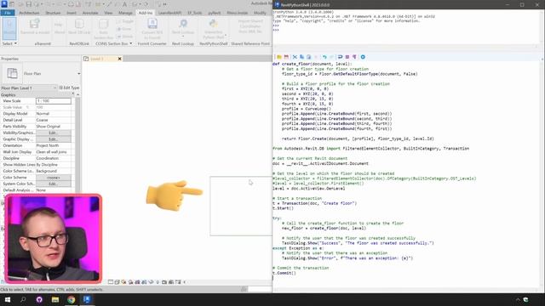The width and height of the screenshot is (545, 306).
Task: Click the undo icon in RevitPythonShell
Action: pyautogui.click(x=324, y=57)
